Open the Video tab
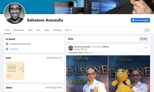Screen dimensions: 154x92 (46, 30)
